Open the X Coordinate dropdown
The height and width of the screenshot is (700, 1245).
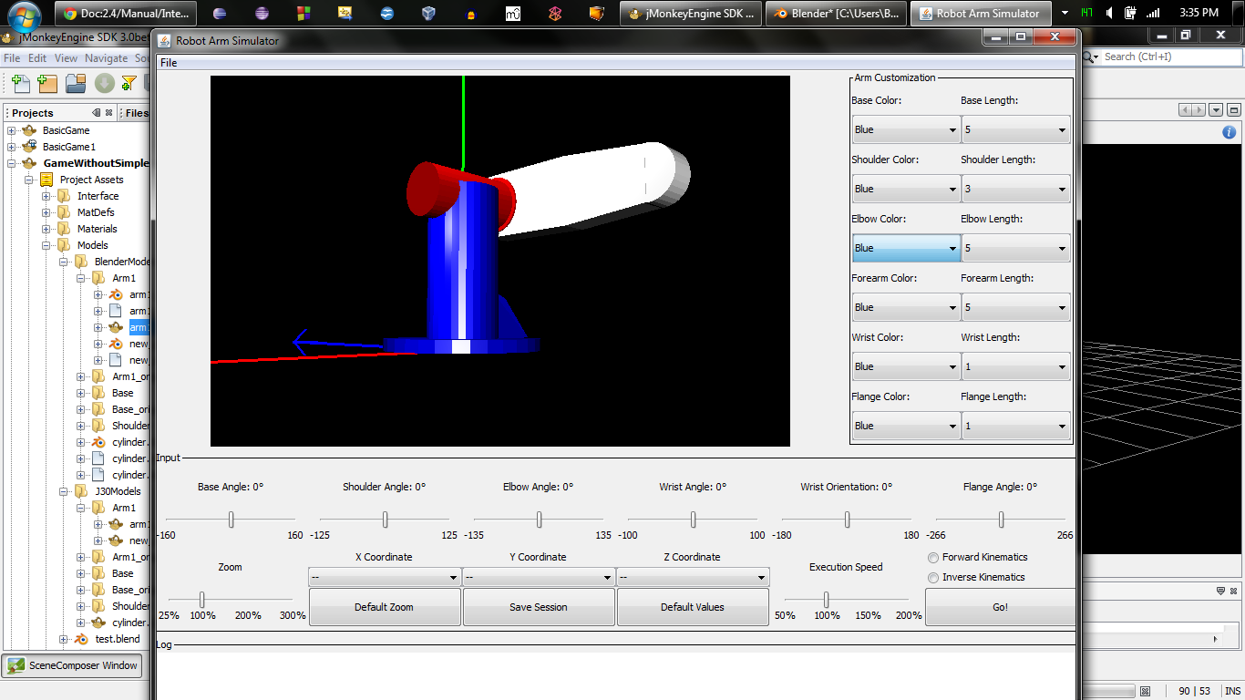click(384, 577)
